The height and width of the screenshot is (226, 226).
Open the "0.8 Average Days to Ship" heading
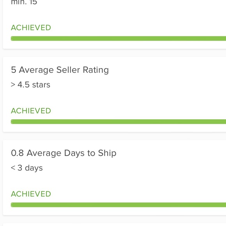64,153
